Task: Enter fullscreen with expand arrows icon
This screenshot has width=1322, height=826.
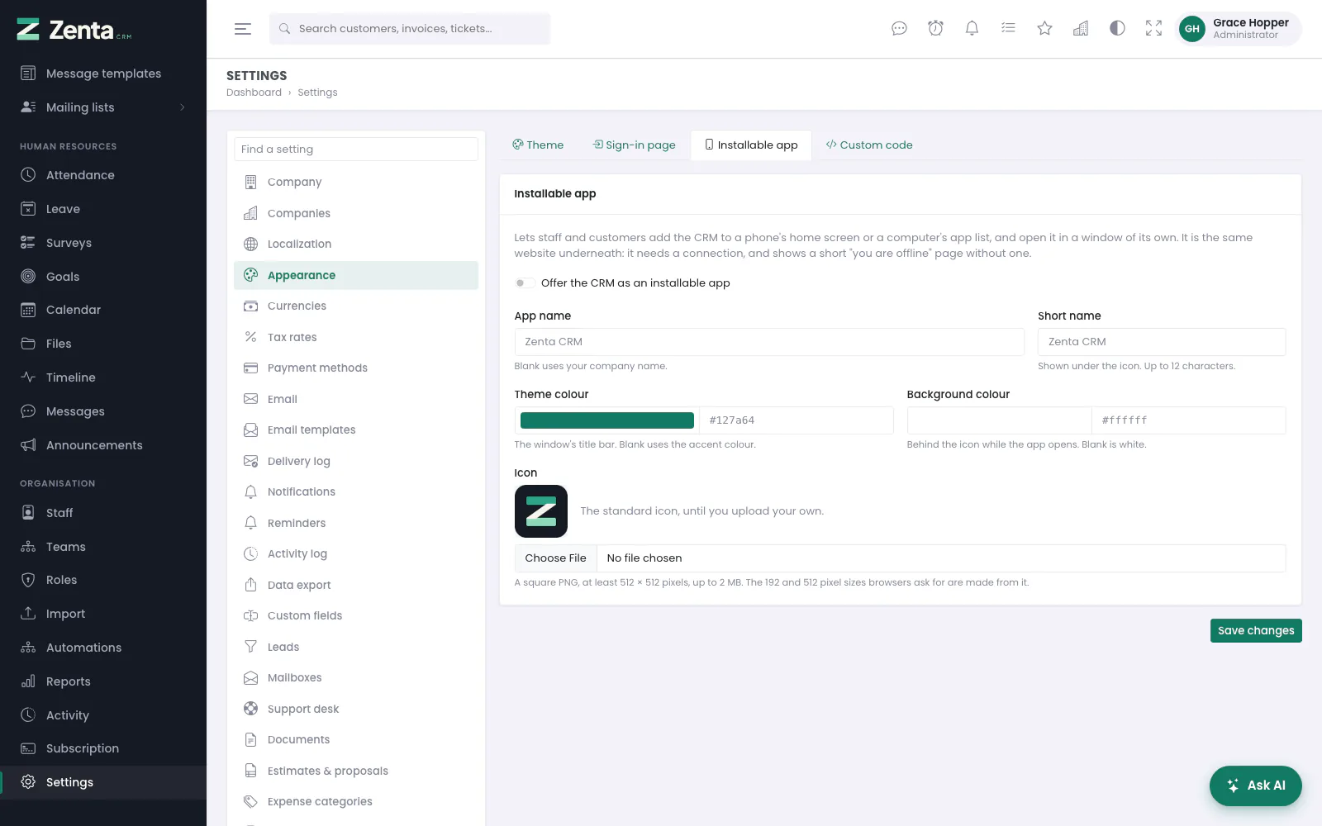Action: pos(1153,29)
